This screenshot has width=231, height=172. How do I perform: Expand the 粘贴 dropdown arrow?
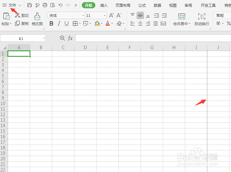click(x=10, y=24)
